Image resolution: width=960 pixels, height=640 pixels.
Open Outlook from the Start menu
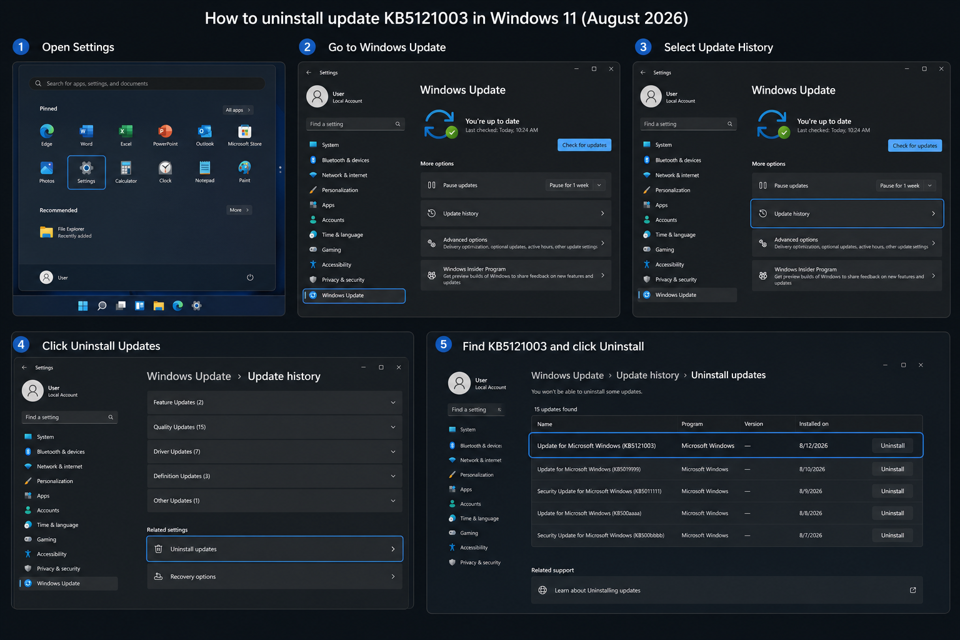click(204, 134)
